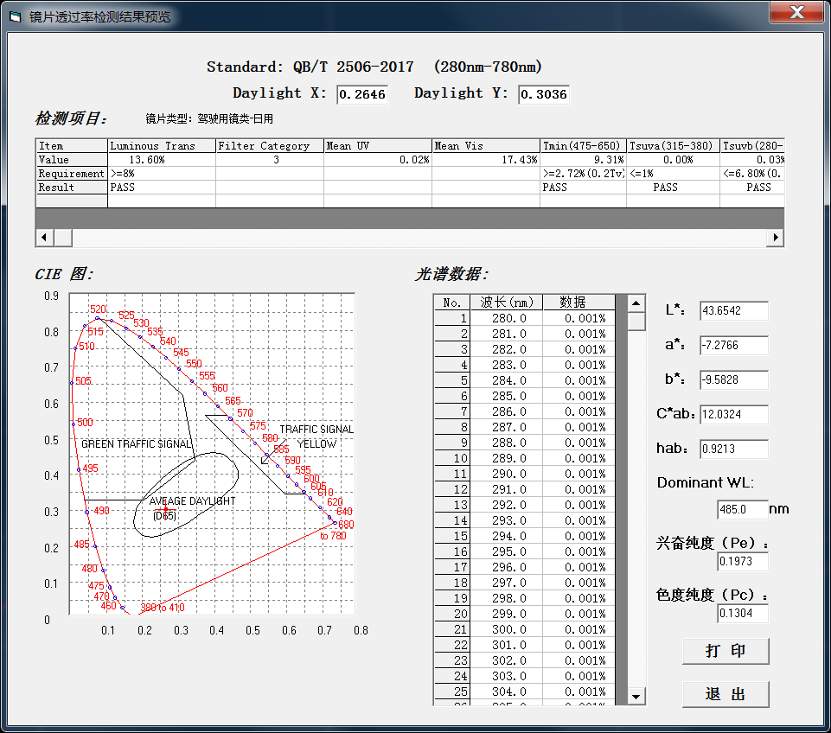Image resolution: width=831 pixels, height=733 pixels.
Task: Click the application icon in title bar
Action: (x=15, y=16)
